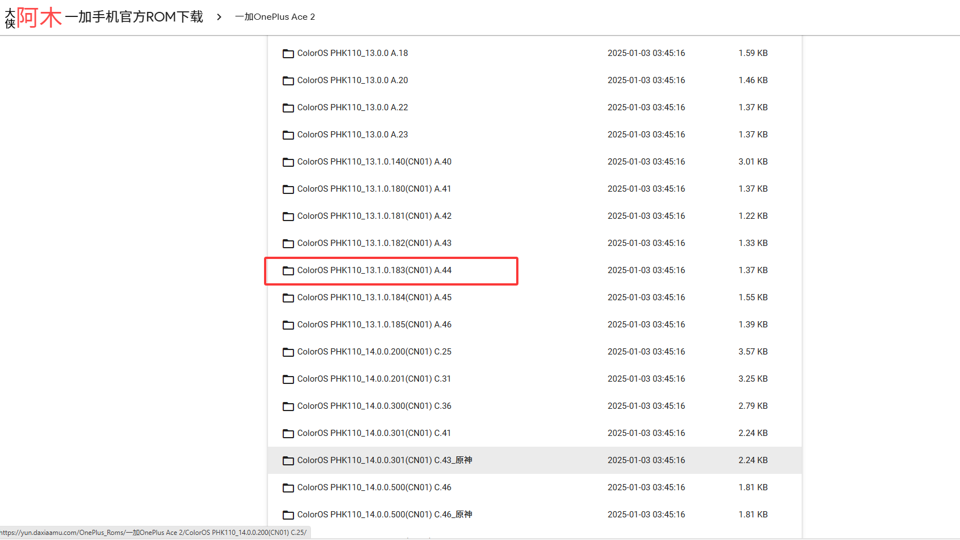Image resolution: width=960 pixels, height=540 pixels.
Task: Open ColorOS PHK110_13.1.0.185(CN01) A.46 folder
Action: [x=374, y=325]
